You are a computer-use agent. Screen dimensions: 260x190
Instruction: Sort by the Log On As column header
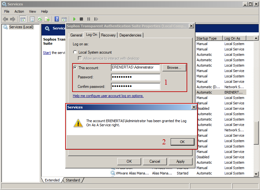pos(235,38)
